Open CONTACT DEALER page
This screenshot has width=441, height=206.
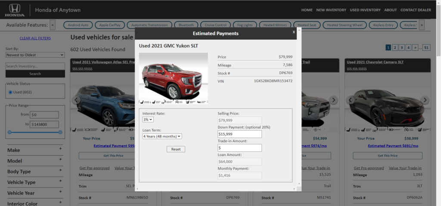(416, 10)
